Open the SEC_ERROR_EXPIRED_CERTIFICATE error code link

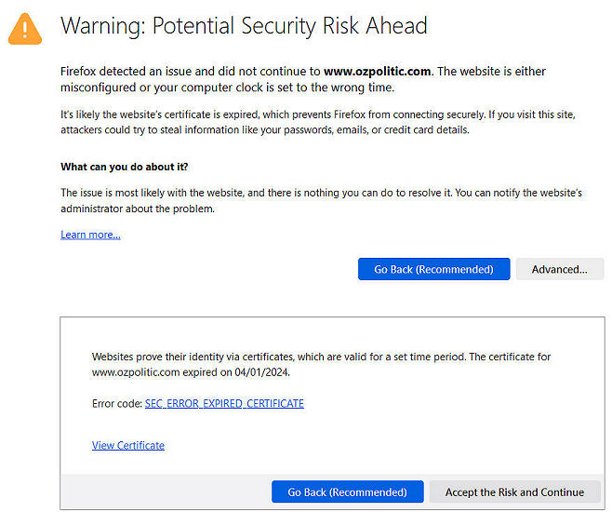tap(224, 403)
